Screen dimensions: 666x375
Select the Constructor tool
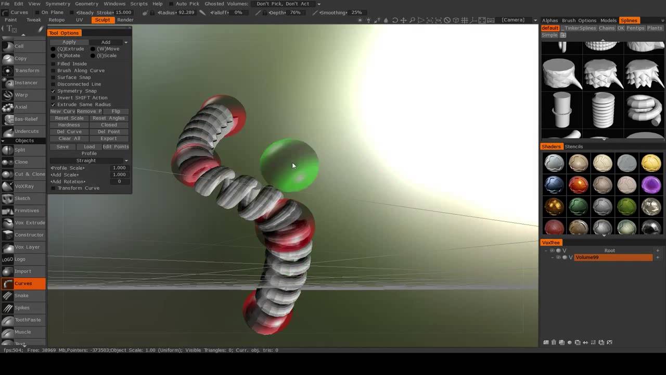click(x=23, y=235)
